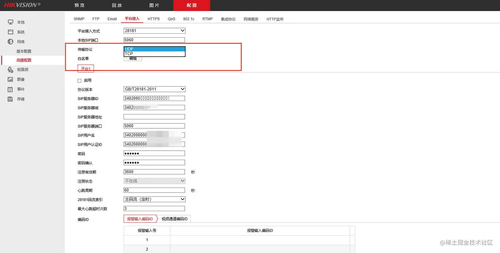Click the SIP服务器ID input field
500x253 pixels.
(x=154, y=98)
